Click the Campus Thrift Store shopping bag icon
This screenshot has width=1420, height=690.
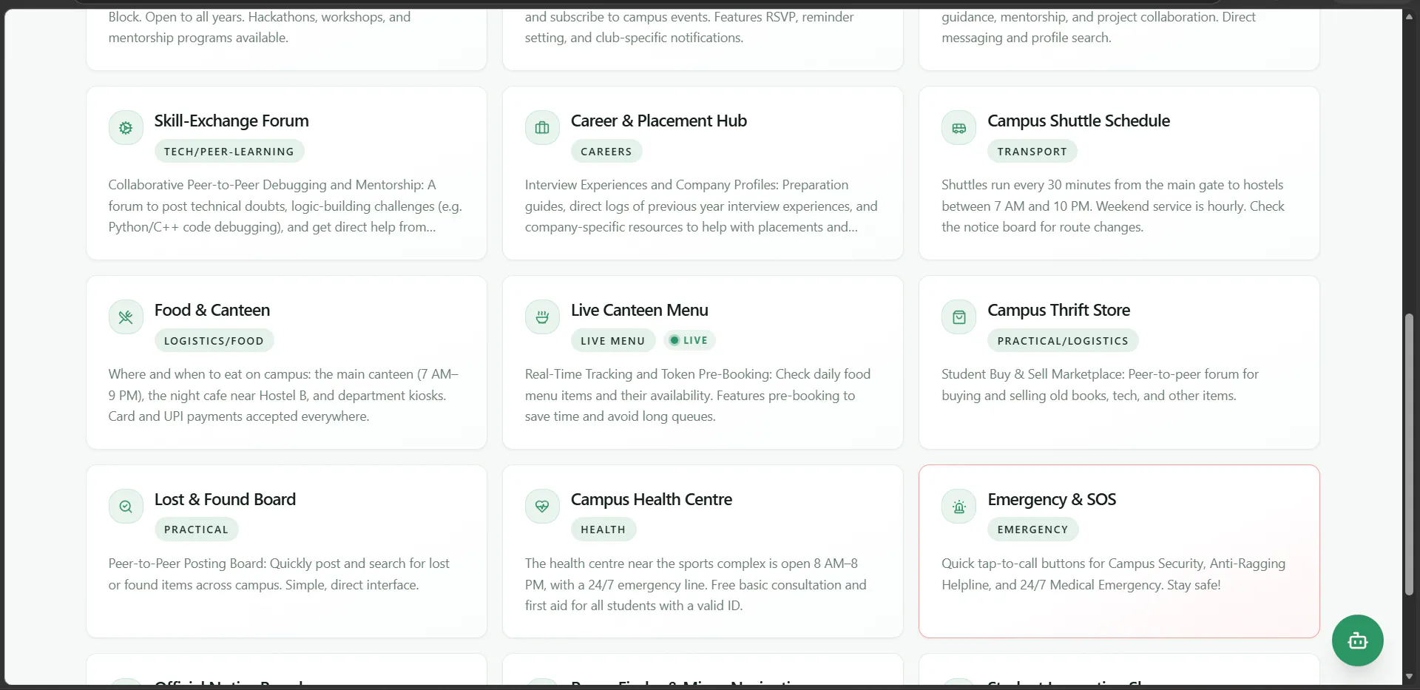(x=958, y=317)
